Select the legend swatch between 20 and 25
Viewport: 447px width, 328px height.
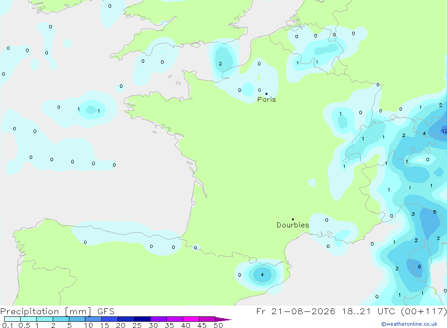click(x=126, y=319)
